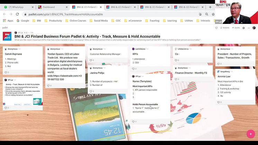Screen dimensions: 258x145
Task: Click the Share button
Action: click(236, 28)
